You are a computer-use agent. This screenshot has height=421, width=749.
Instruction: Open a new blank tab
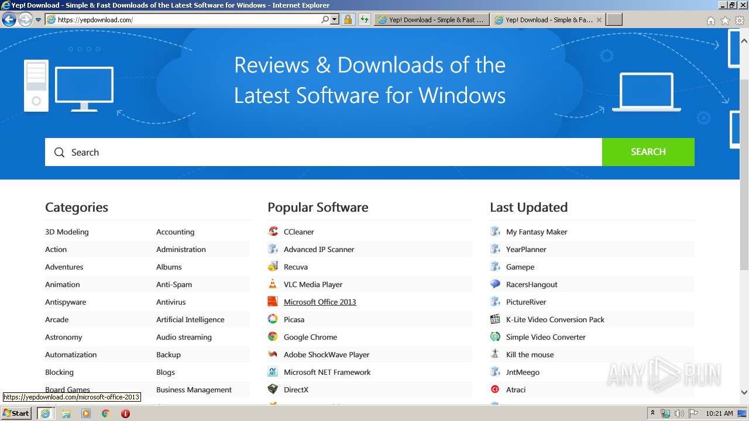click(614, 20)
